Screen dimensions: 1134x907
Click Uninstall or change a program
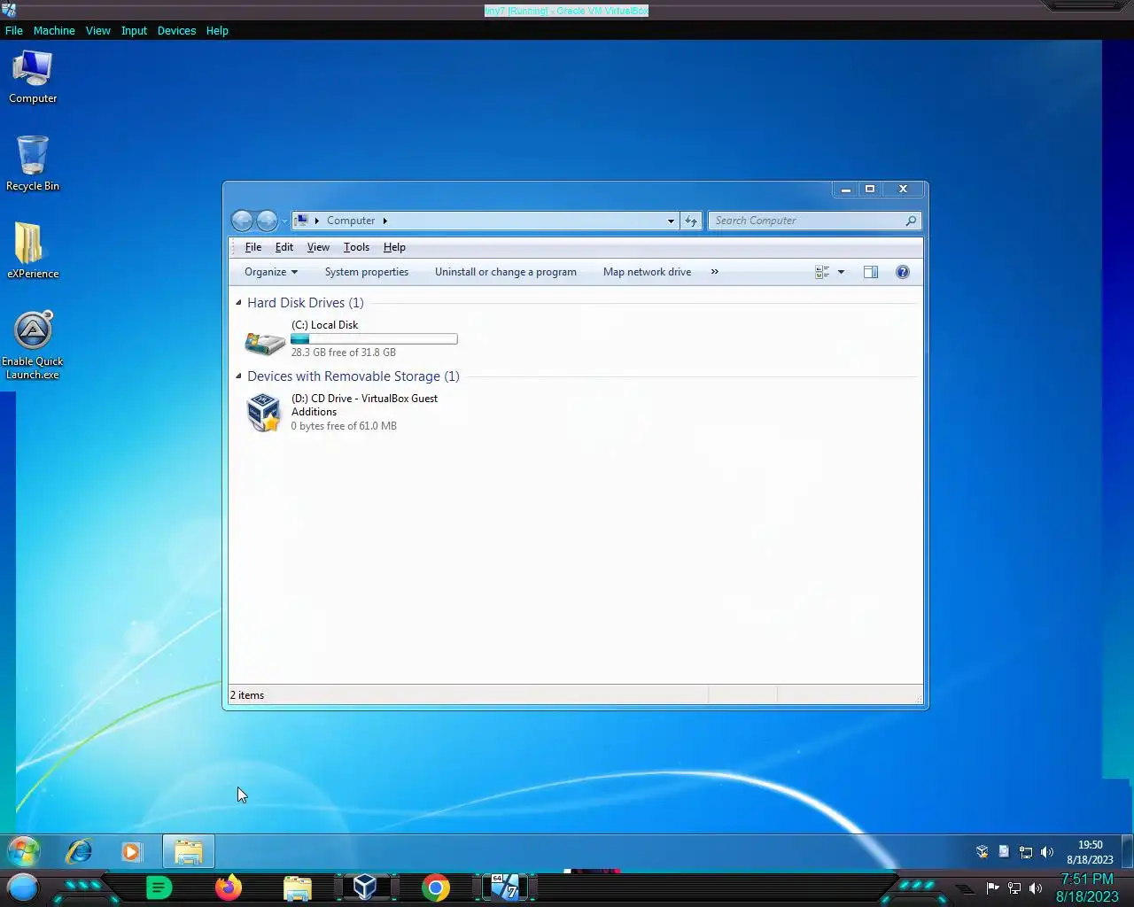(x=506, y=272)
